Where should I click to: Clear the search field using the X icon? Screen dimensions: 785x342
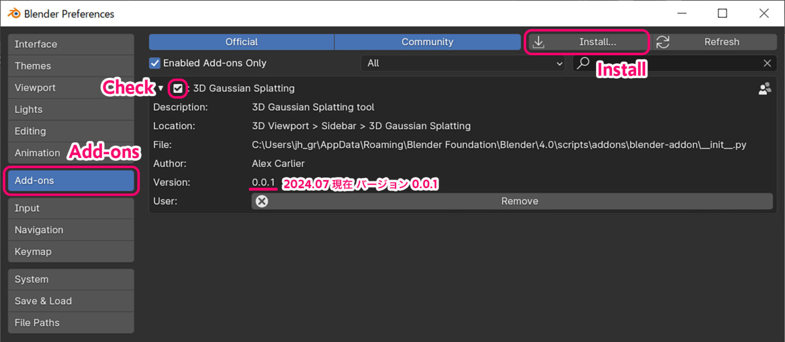[x=767, y=63]
